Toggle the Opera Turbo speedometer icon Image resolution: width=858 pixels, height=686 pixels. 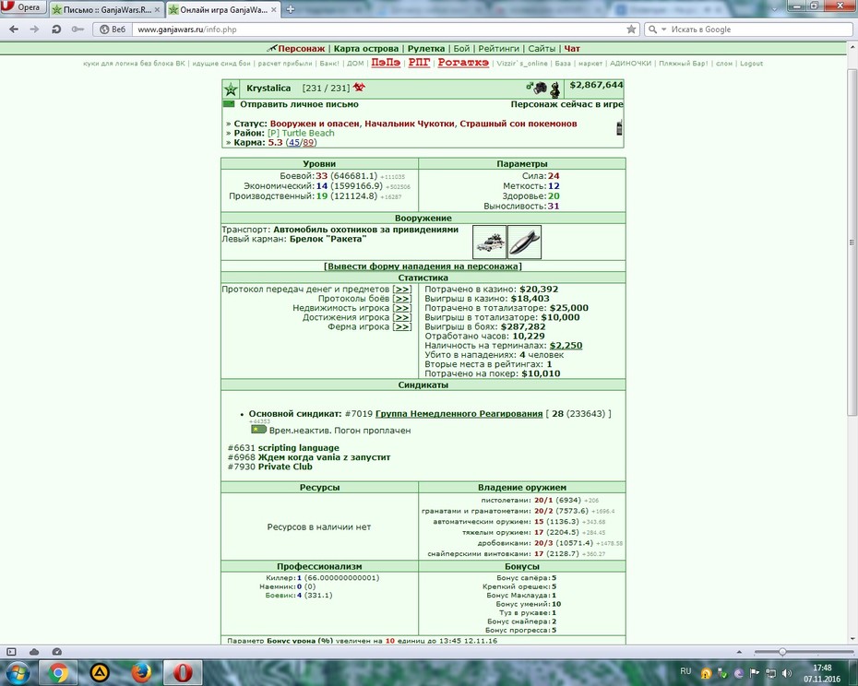click(x=56, y=652)
